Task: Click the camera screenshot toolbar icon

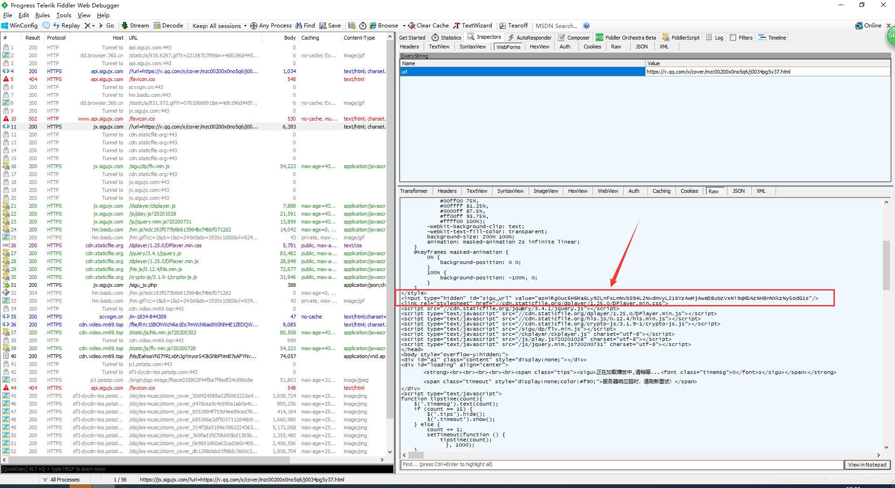Action: coord(351,26)
